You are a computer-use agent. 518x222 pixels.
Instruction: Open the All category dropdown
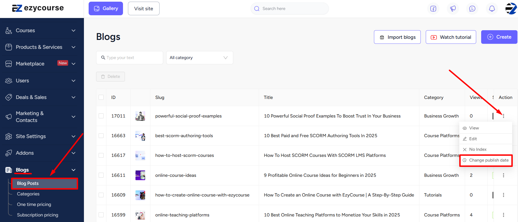(199, 58)
